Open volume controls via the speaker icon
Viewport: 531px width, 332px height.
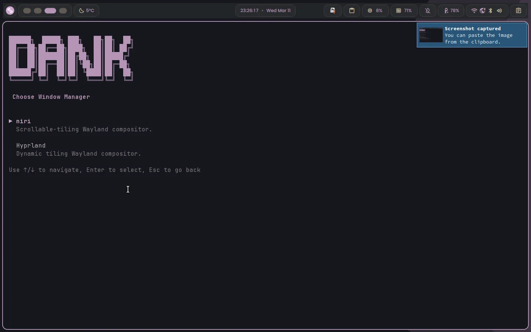(x=499, y=11)
